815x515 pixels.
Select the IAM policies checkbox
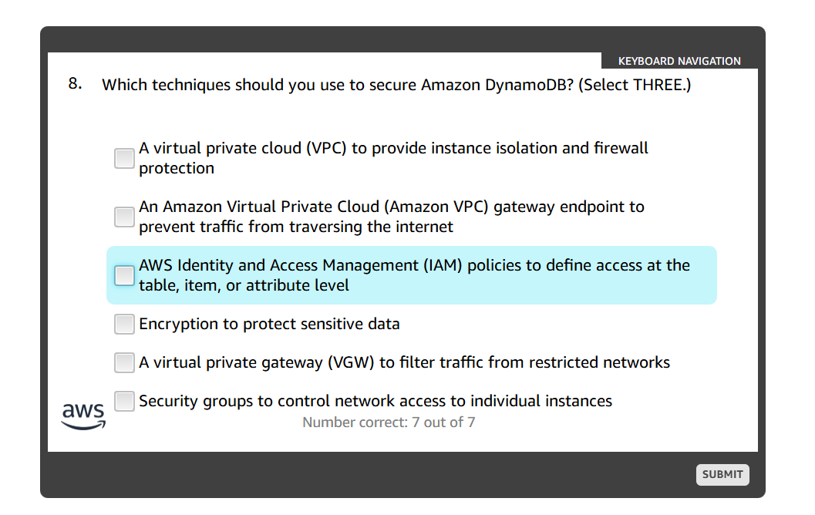tap(124, 275)
